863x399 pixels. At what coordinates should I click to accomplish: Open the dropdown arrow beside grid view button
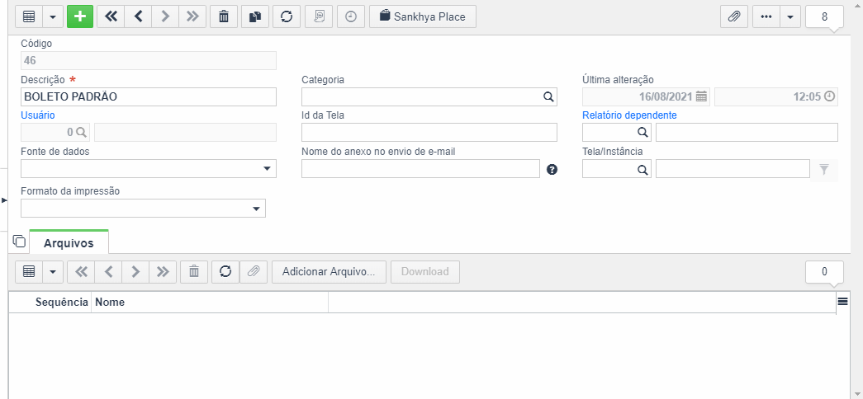[x=53, y=16]
